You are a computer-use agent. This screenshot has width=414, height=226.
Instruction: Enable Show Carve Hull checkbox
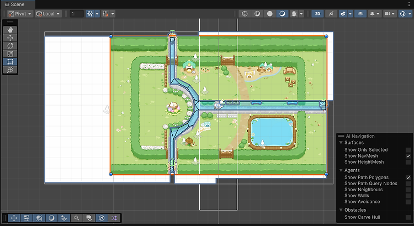tap(408, 217)
